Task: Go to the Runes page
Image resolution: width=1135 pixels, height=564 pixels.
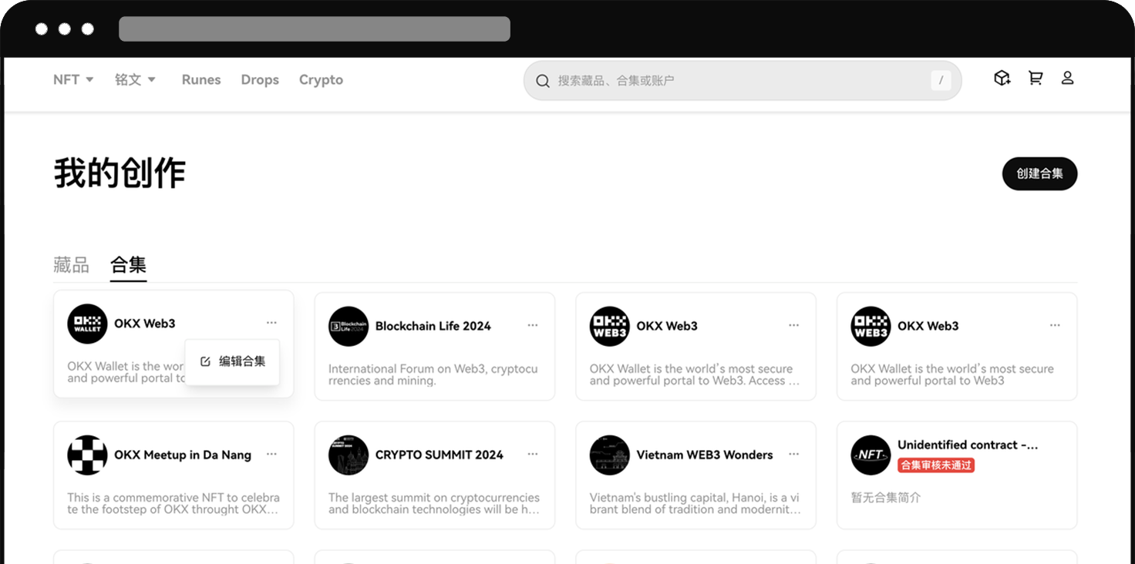Action: pos(201,79)
